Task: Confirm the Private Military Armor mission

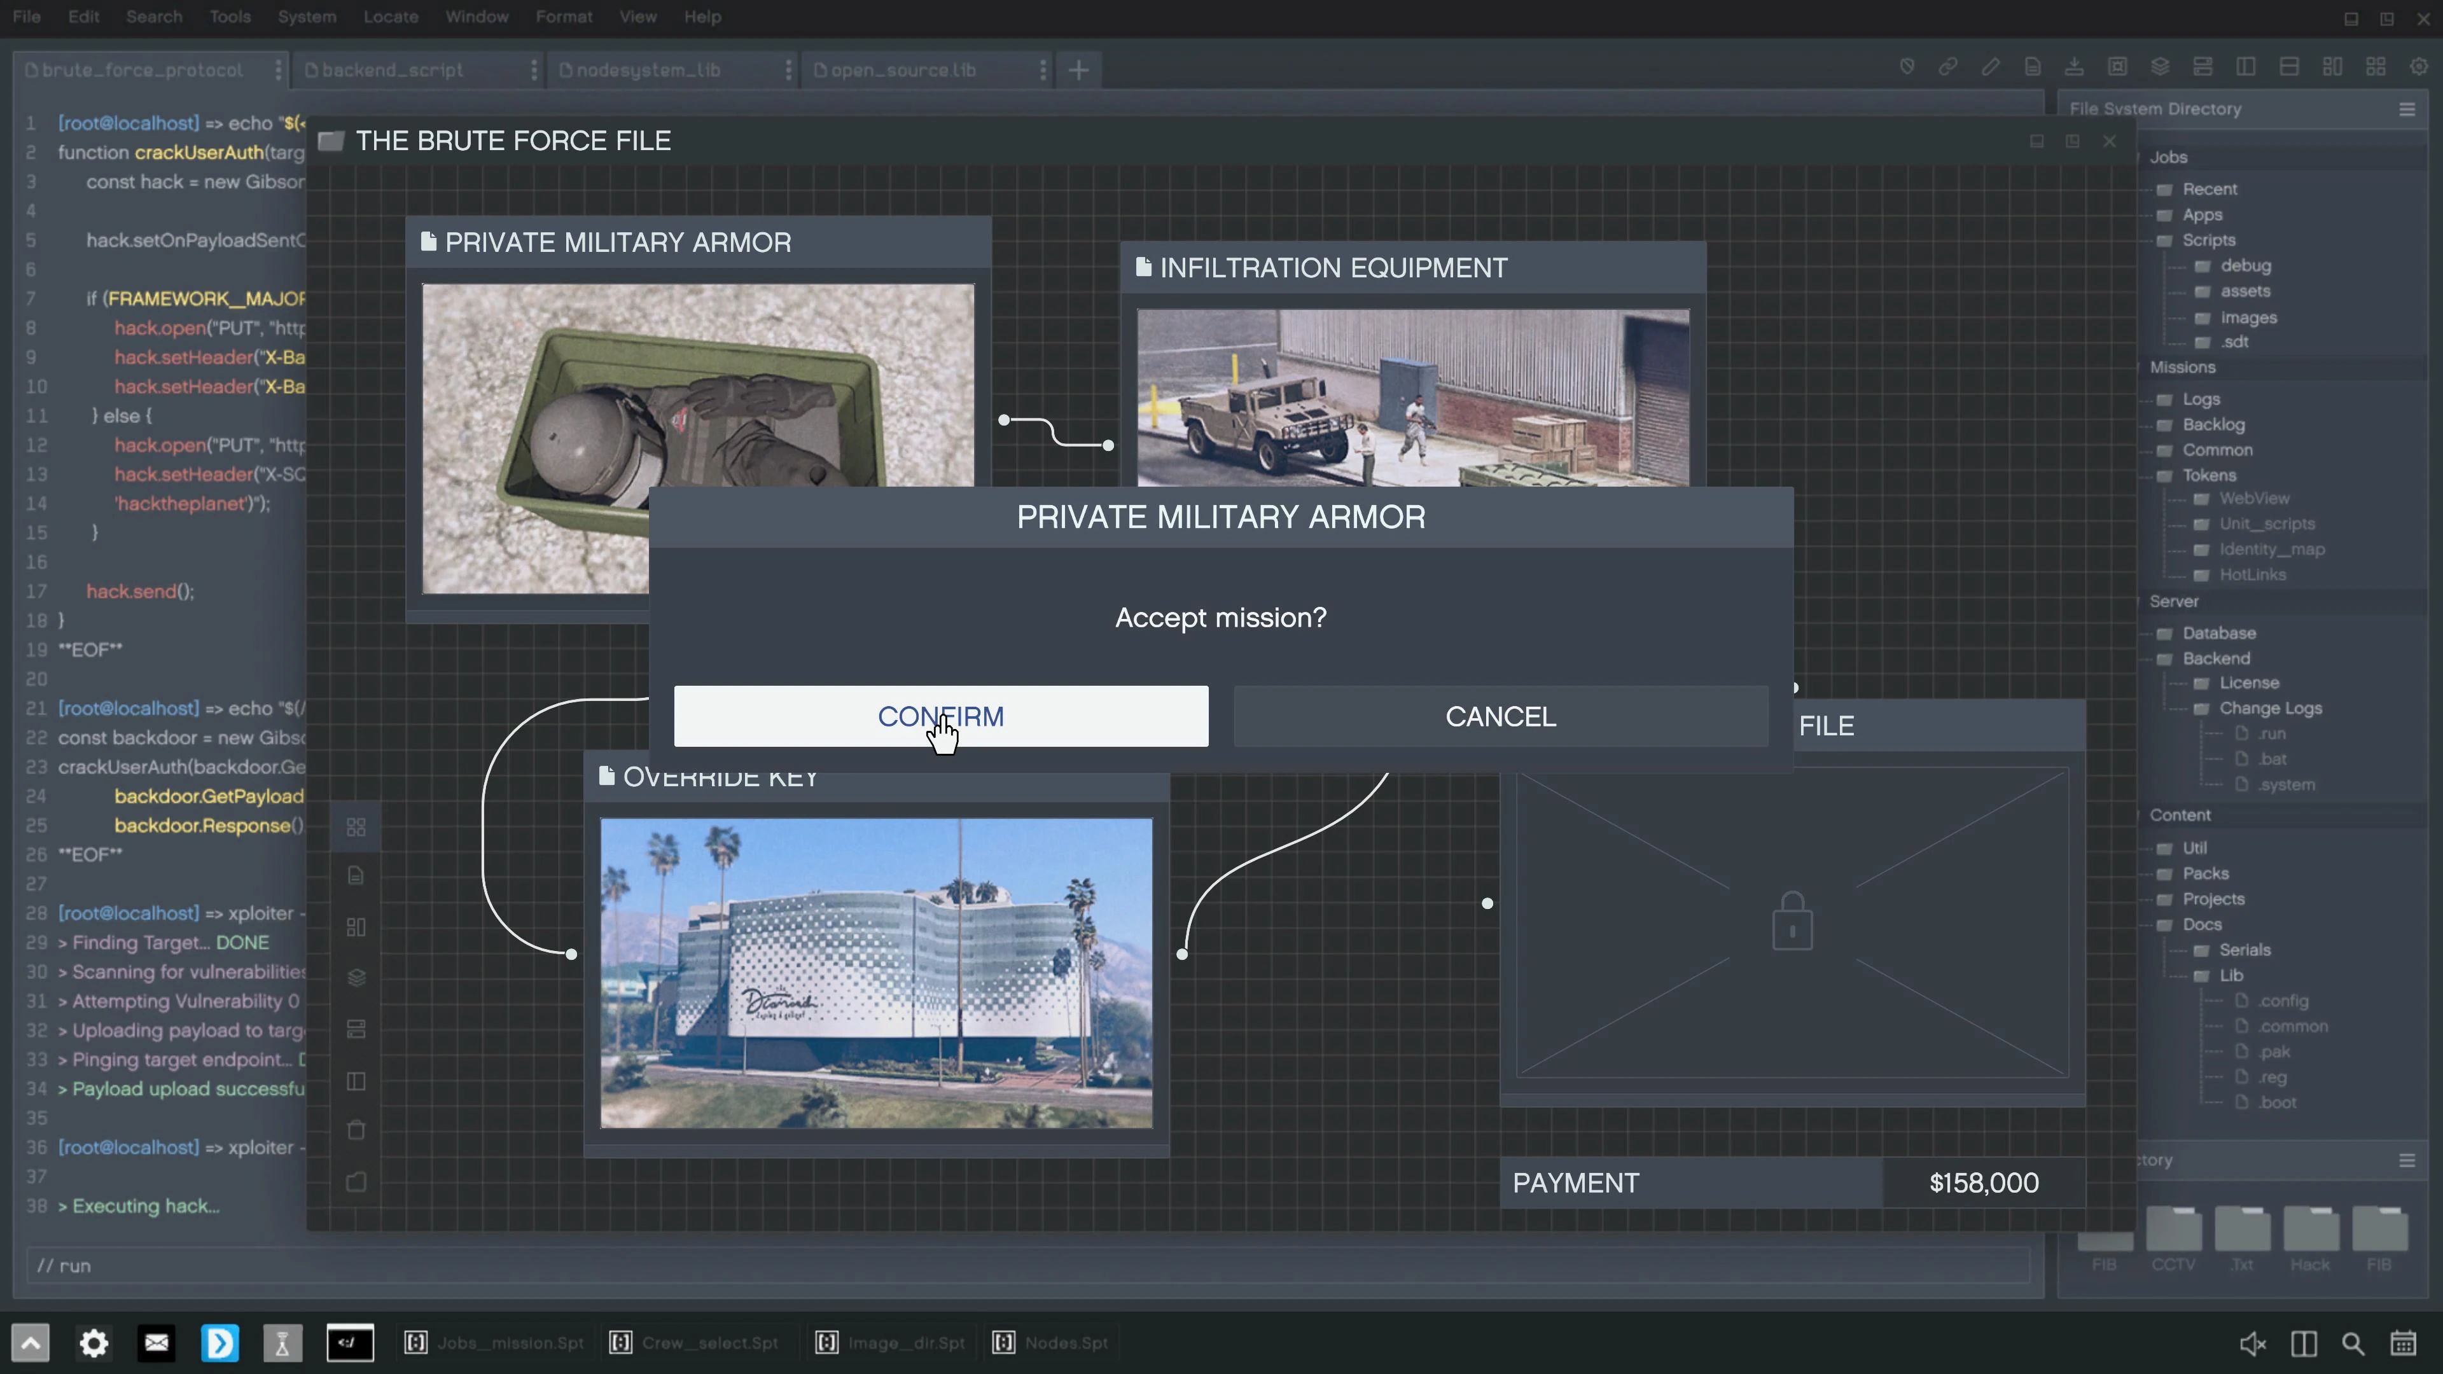Action: point(940,716)
